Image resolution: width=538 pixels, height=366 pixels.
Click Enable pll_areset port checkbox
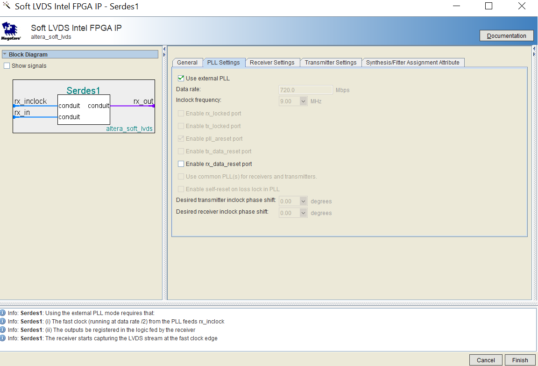point(181,139)
